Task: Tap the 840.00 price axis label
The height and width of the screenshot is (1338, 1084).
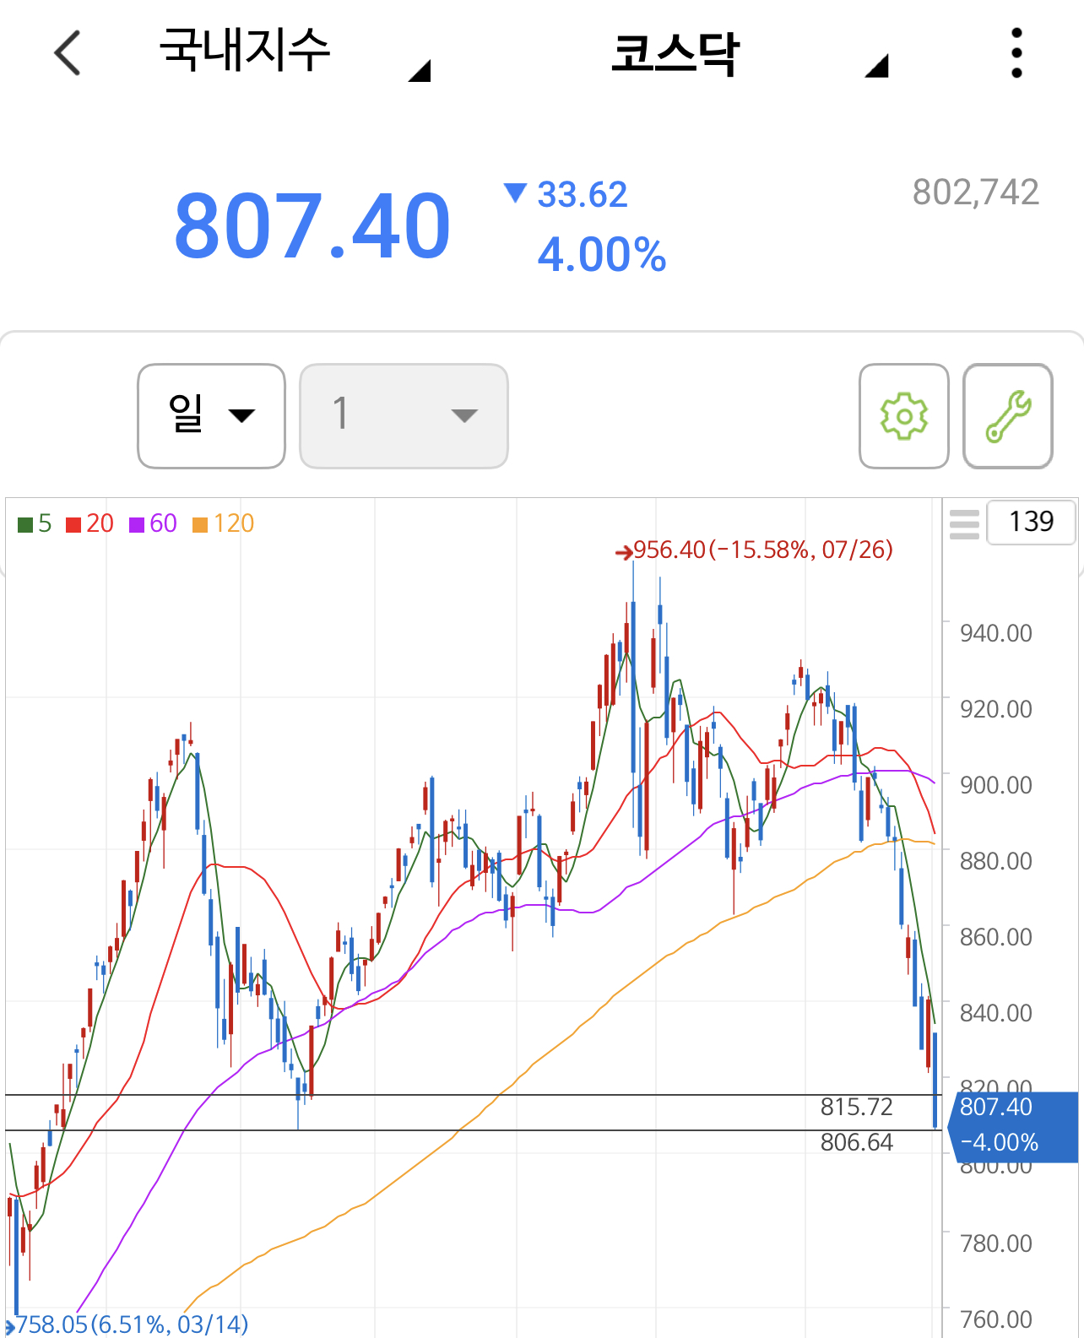Action: click(x=995, y=1013)
